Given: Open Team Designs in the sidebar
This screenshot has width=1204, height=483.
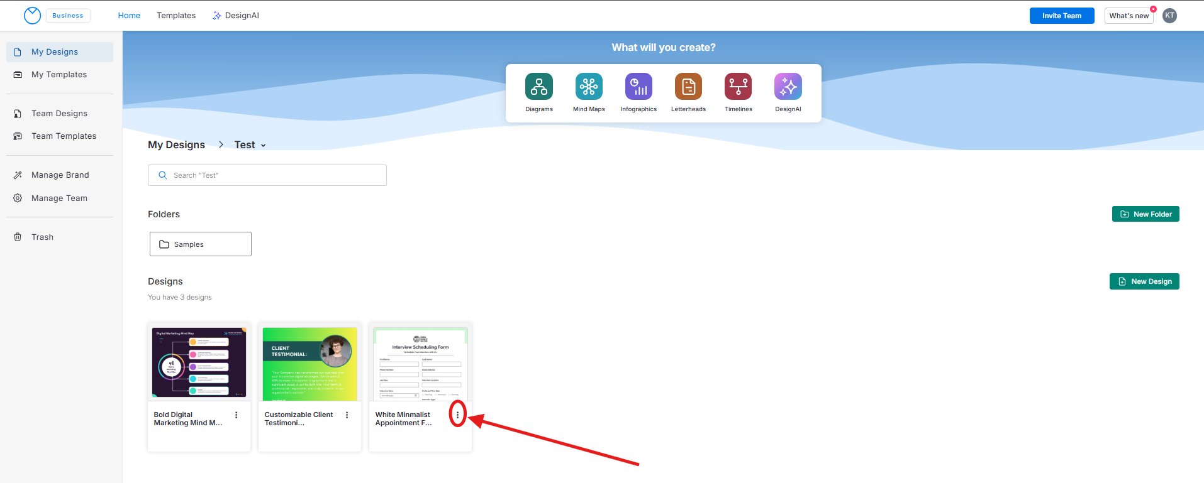Looking at the screenshot, I should pyautogui.click(x=59, y=114).
